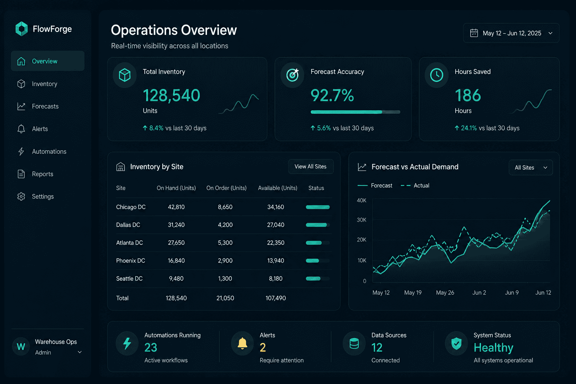Click the line chart icon beside Forecast vs Actual Demand
This screenshot has width=576, height=384.
pyautogui.click(x=362, y=167)
